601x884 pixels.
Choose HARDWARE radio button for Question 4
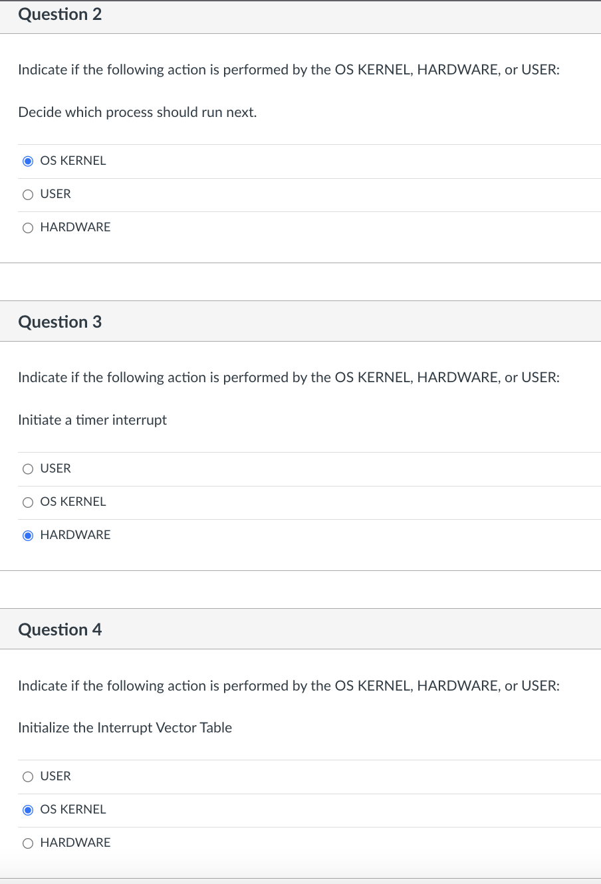pos(28,843)
